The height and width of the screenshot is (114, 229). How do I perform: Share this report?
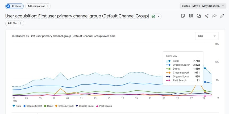206,16
